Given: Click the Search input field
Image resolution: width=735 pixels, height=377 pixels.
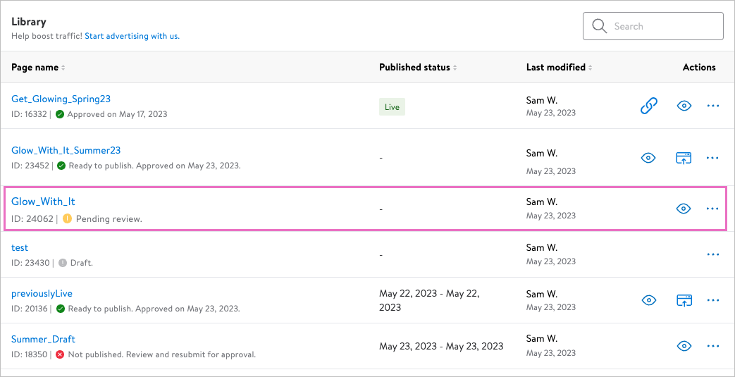Looking at the screenshot, I should [x=662, y=26].
